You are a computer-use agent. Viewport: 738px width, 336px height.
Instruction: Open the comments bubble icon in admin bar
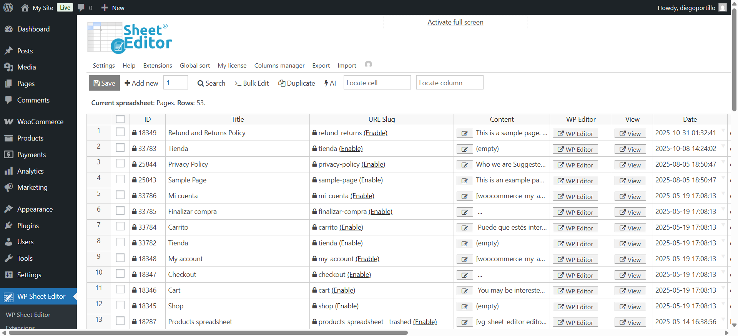pyautogui.click(x=81, y=8)
